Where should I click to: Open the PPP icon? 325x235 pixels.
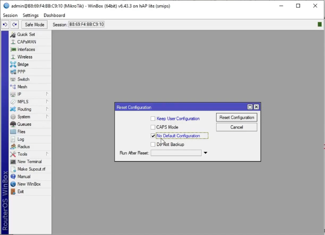(x=13, y=72)
